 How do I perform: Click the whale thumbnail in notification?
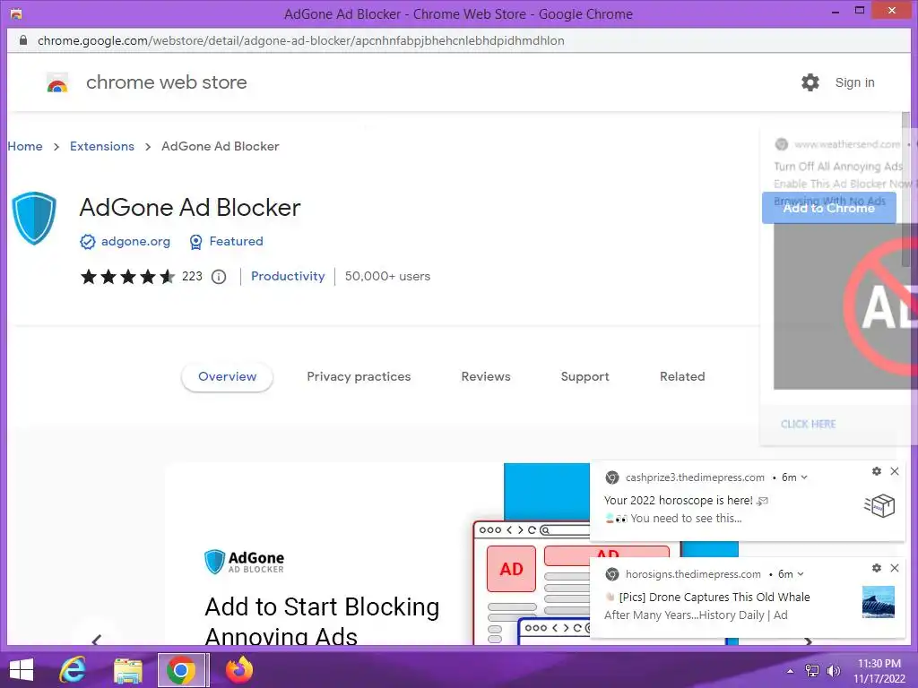coord(879,602)
